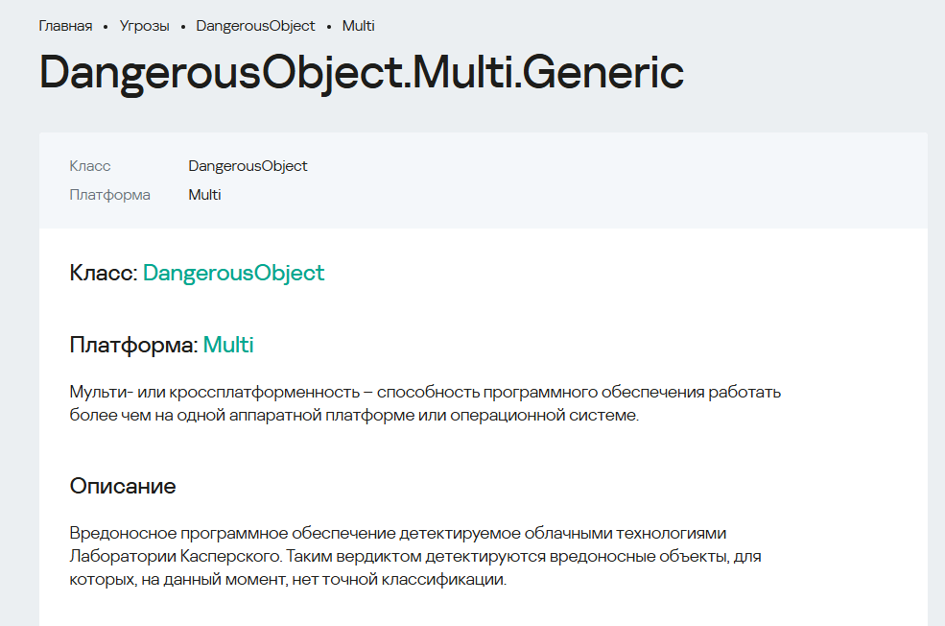Open the green Multi platform link

click(x=228, y=345)
